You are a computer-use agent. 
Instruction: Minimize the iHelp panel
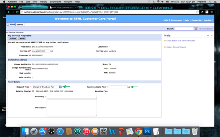click(208, 36)
